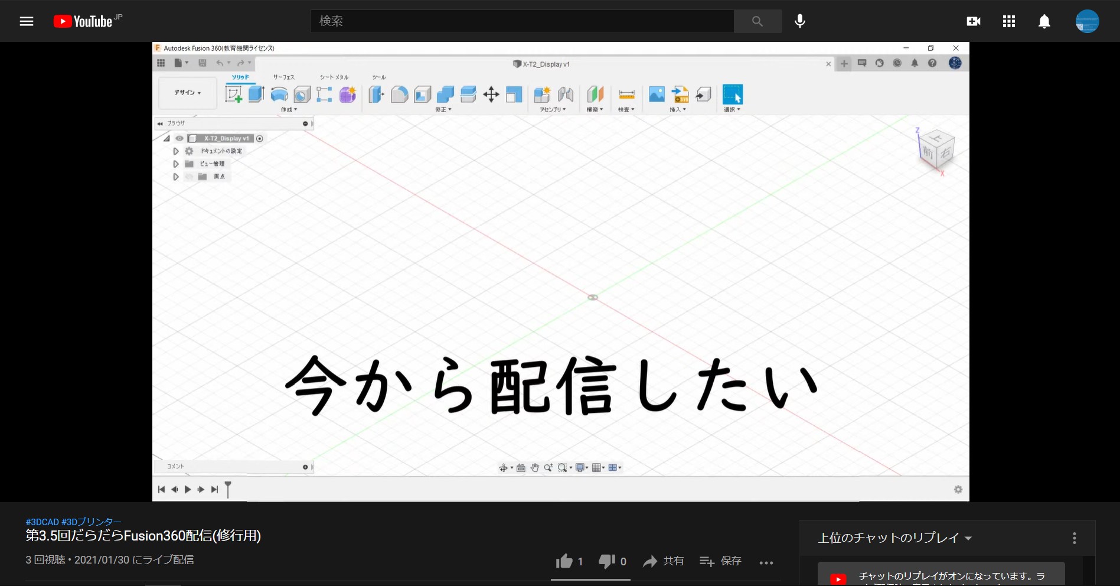Collapse X-T2_Display v1 root node

point(167,138)
